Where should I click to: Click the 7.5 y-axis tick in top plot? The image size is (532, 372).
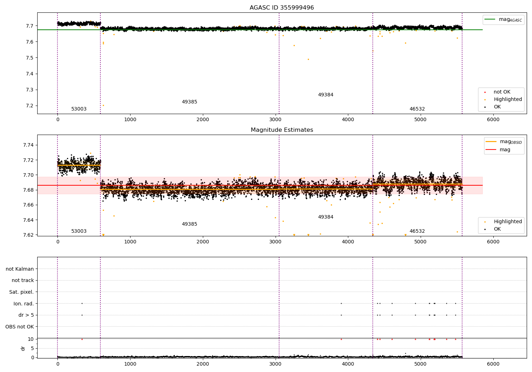point(29,58)
